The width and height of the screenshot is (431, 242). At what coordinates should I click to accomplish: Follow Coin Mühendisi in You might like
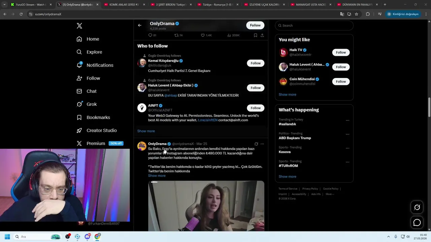(341, 81)
